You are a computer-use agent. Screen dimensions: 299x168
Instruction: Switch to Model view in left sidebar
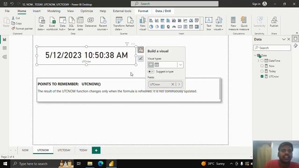click(5, 57)
